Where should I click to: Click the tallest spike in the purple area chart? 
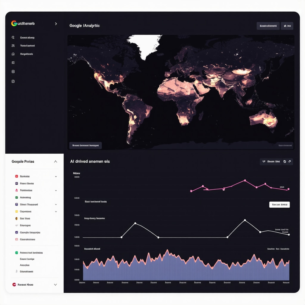coord(167,250)
